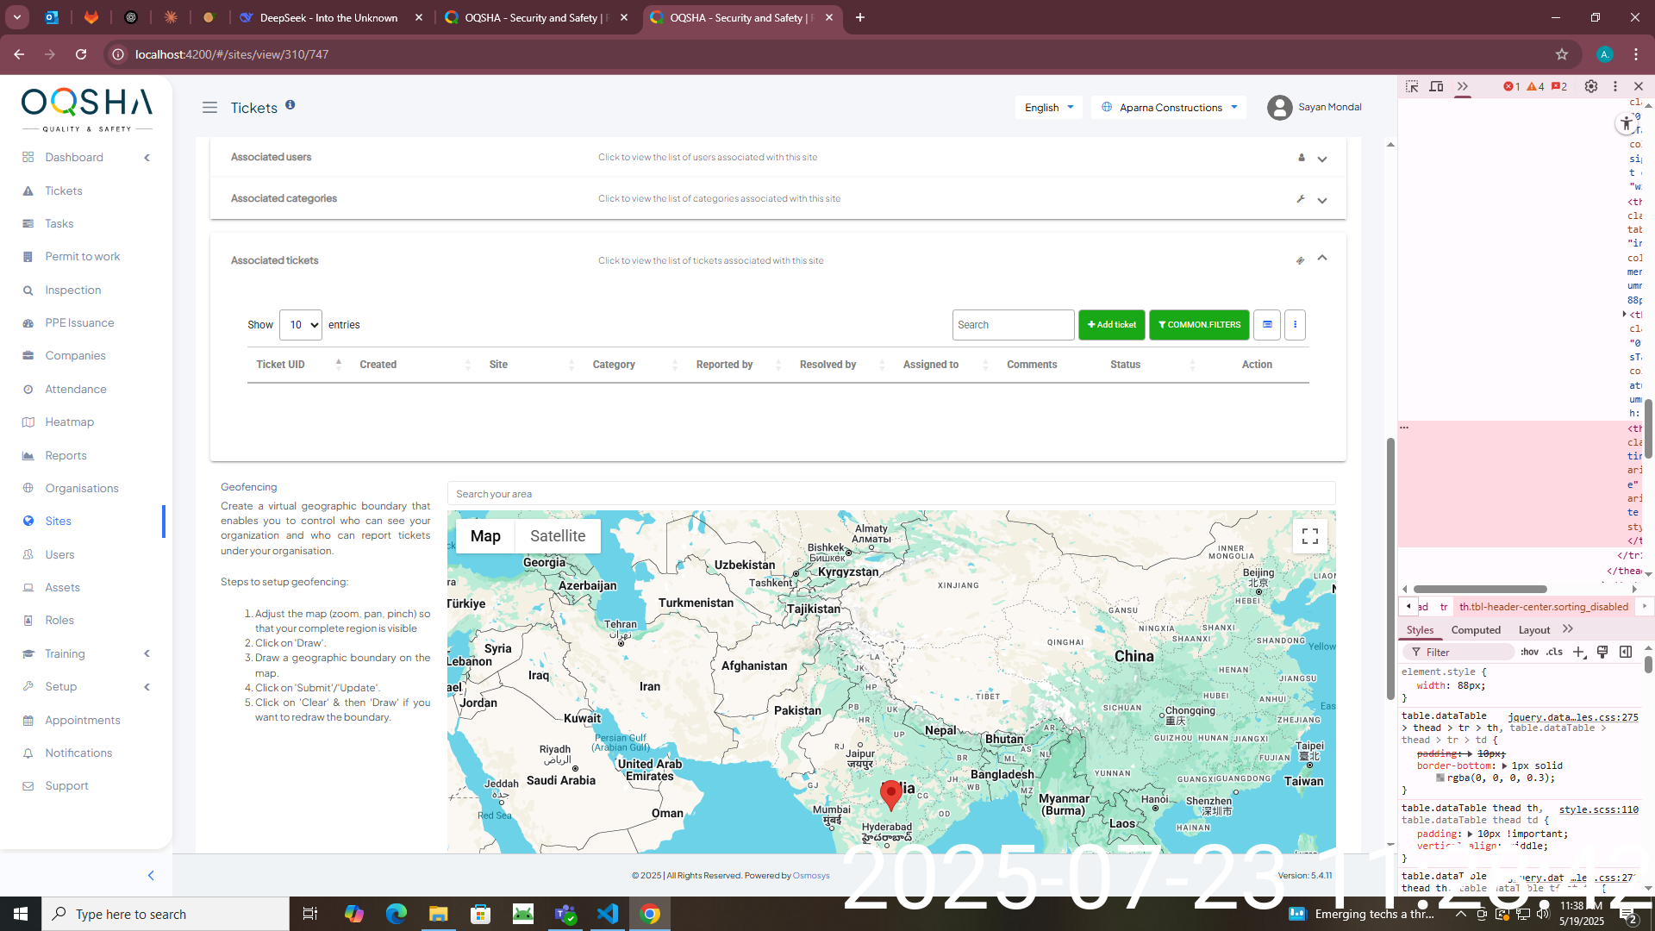
Task: Click the hamburger menu icon beside Tickets
Action: (209, 108)
